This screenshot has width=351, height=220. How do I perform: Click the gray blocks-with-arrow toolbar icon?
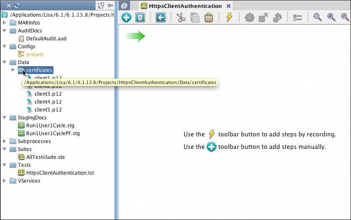click(263, 17)
